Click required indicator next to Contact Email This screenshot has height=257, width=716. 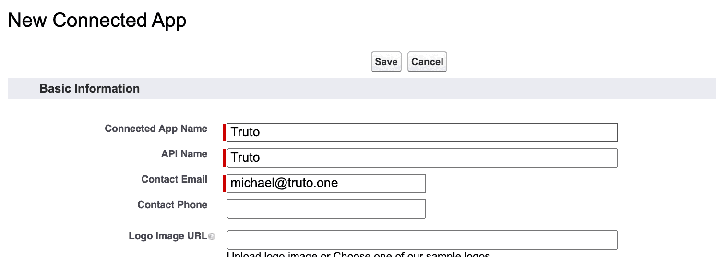pos(224,183)
